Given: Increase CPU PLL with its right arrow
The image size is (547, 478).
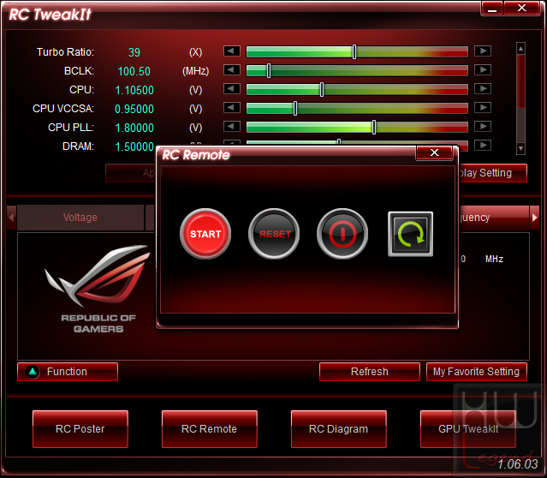Looking at the screenshot, I should click(483, 127).
